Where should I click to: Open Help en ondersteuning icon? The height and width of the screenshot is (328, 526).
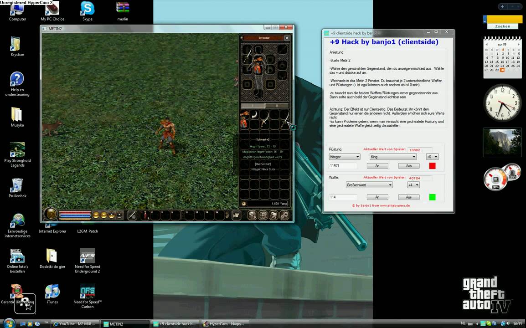pyautogui.click(x=17, y=84)
